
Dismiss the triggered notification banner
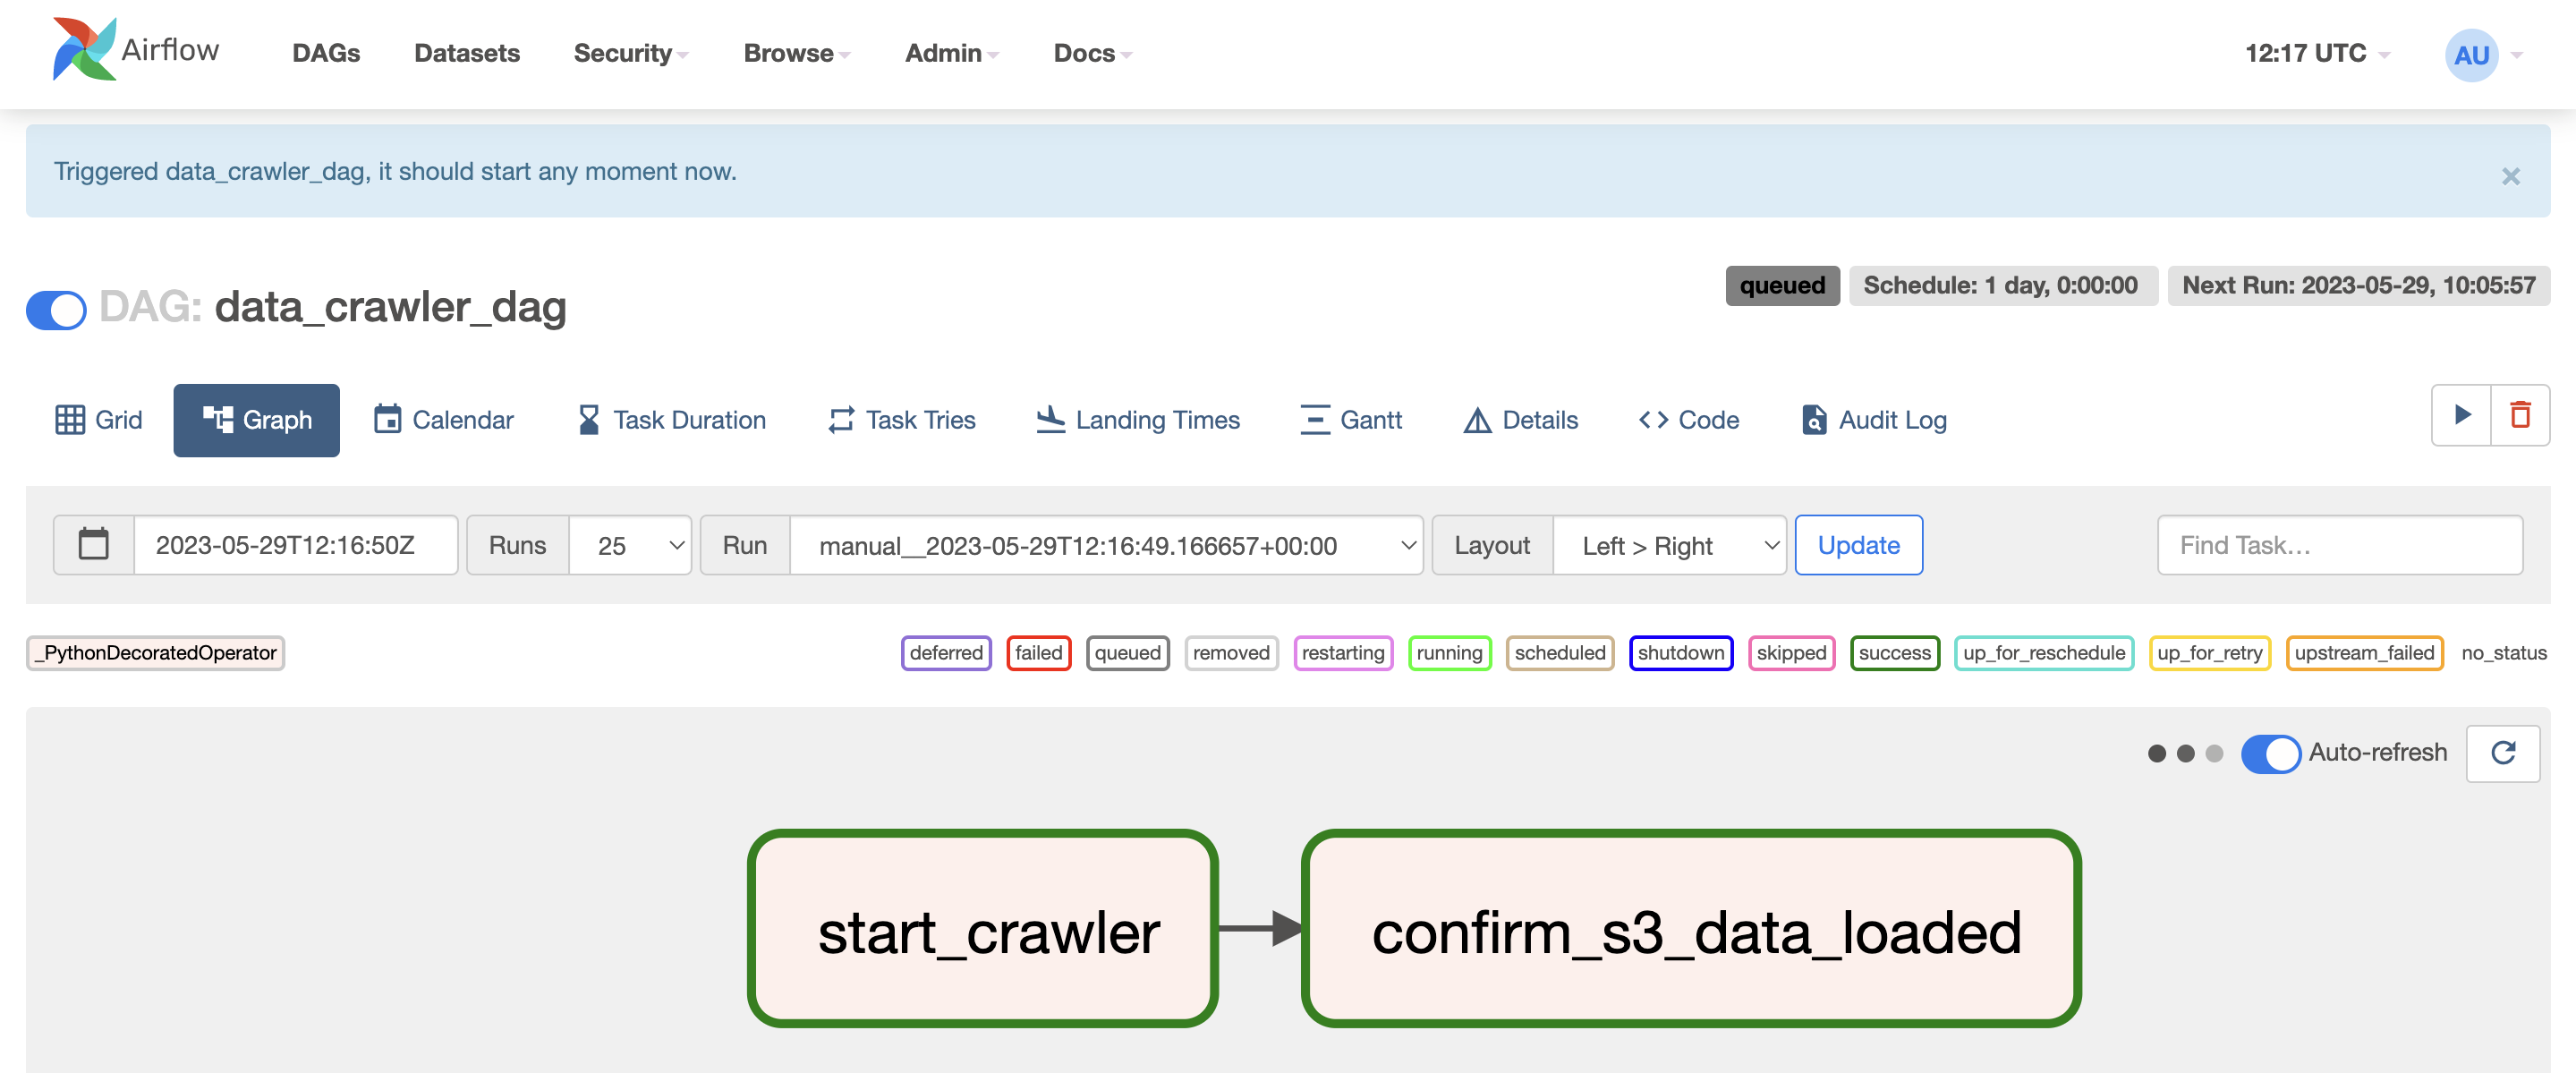2510,177
